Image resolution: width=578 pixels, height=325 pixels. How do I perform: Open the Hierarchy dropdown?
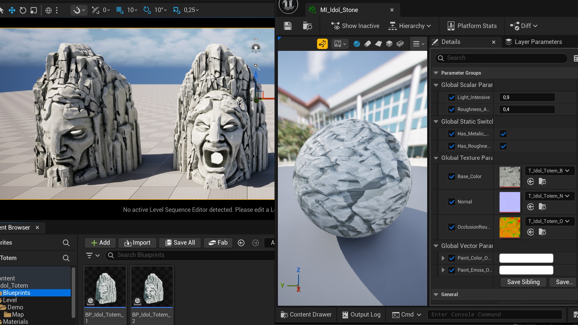[410, 26]
